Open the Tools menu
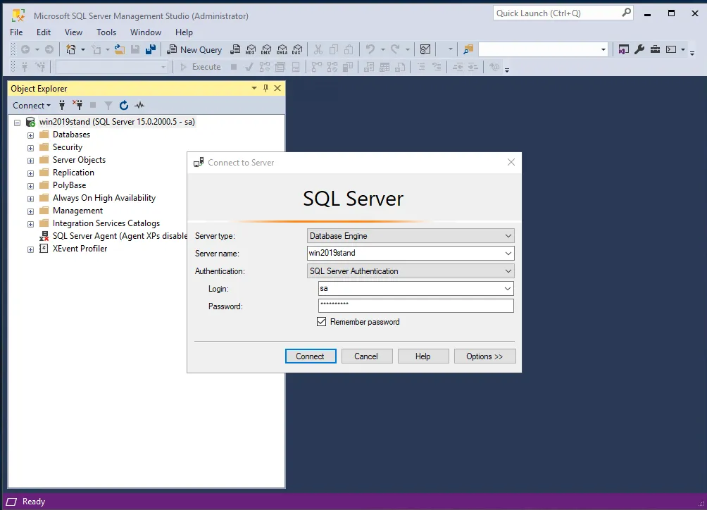The width and height of the screenshot is (707, 510). (x=106, y=32)
